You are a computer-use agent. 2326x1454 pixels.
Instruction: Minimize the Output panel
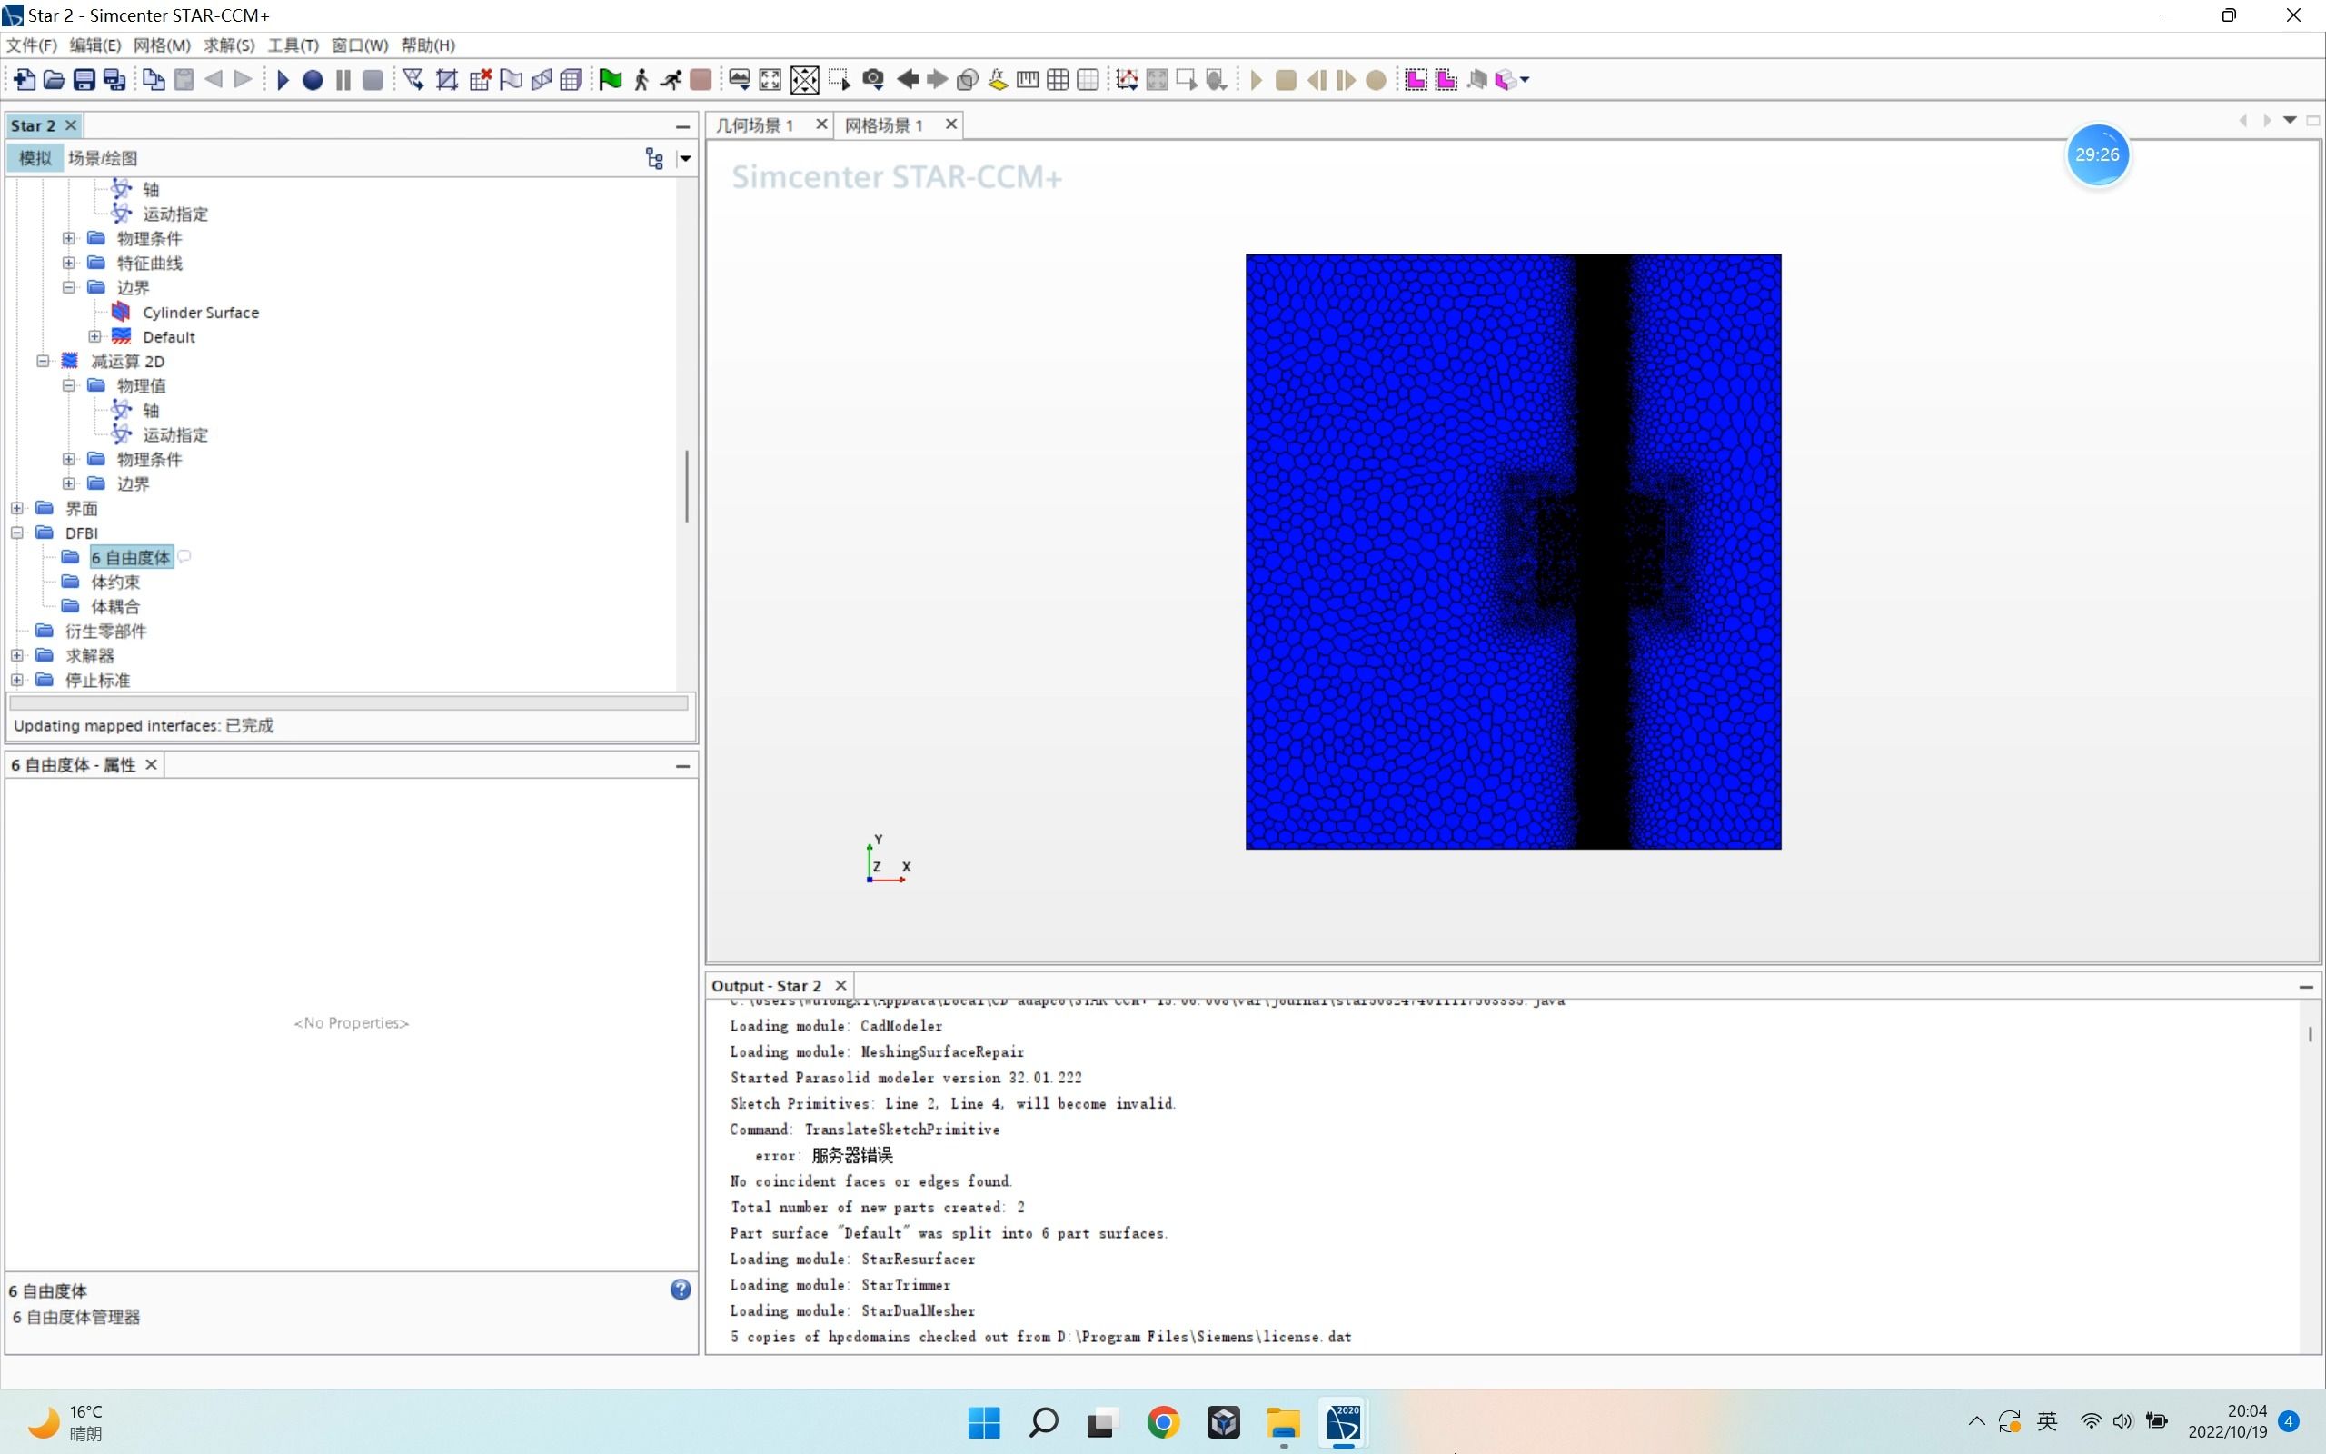pyautogui.click(x=2306, y=988)
